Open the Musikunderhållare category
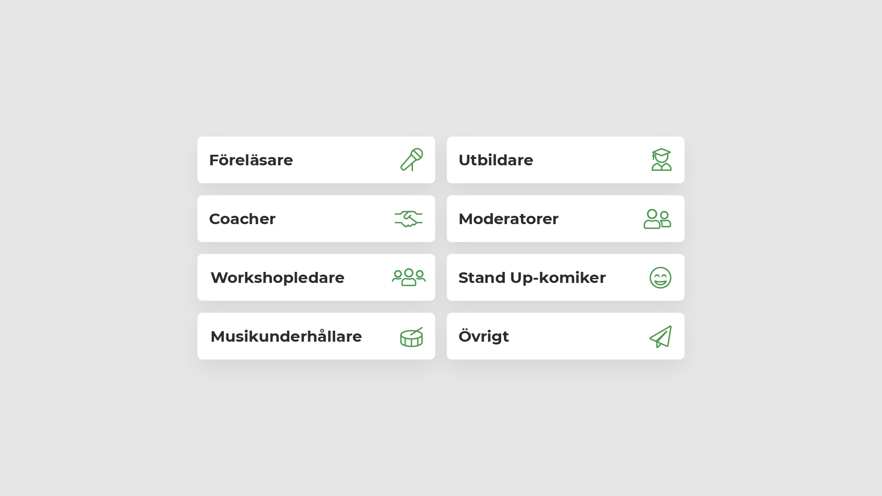This screenshot has height=496, width=882. pyautogui.click(x=316, y=336)
